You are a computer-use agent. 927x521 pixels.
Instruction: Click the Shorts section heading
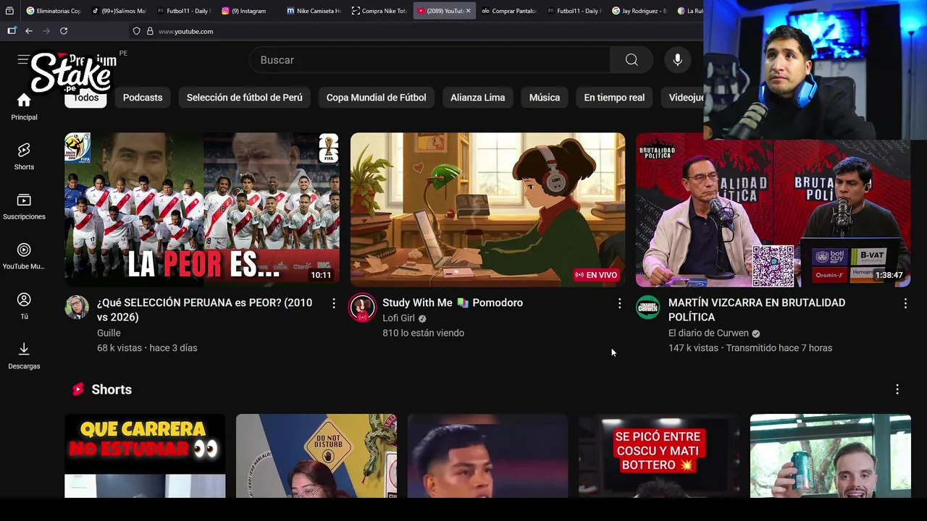[112, 389]
